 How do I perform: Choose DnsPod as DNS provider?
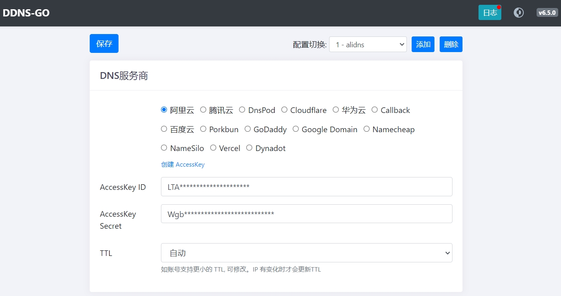point(242,110)
